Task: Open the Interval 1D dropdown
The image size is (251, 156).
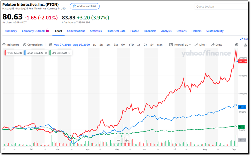Action: [180, 45]
